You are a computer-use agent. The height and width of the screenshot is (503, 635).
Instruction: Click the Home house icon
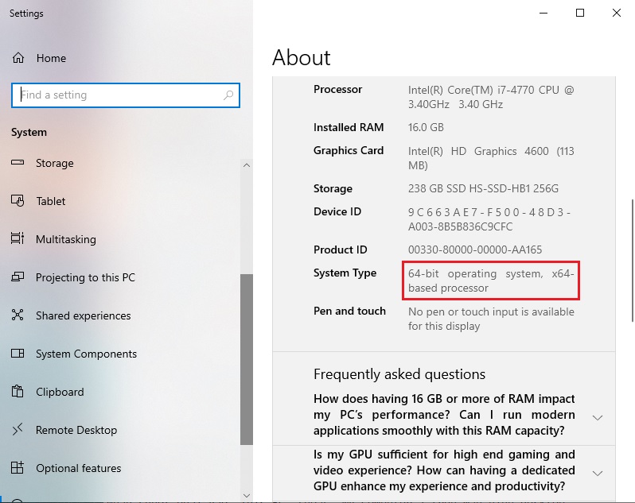click(x=18, y=58)
